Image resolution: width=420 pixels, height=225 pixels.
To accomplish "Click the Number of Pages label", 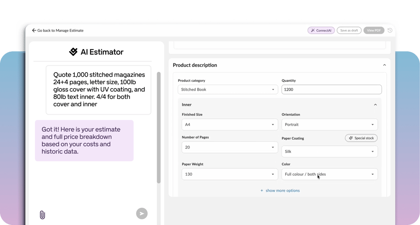I will pos(195,137).
